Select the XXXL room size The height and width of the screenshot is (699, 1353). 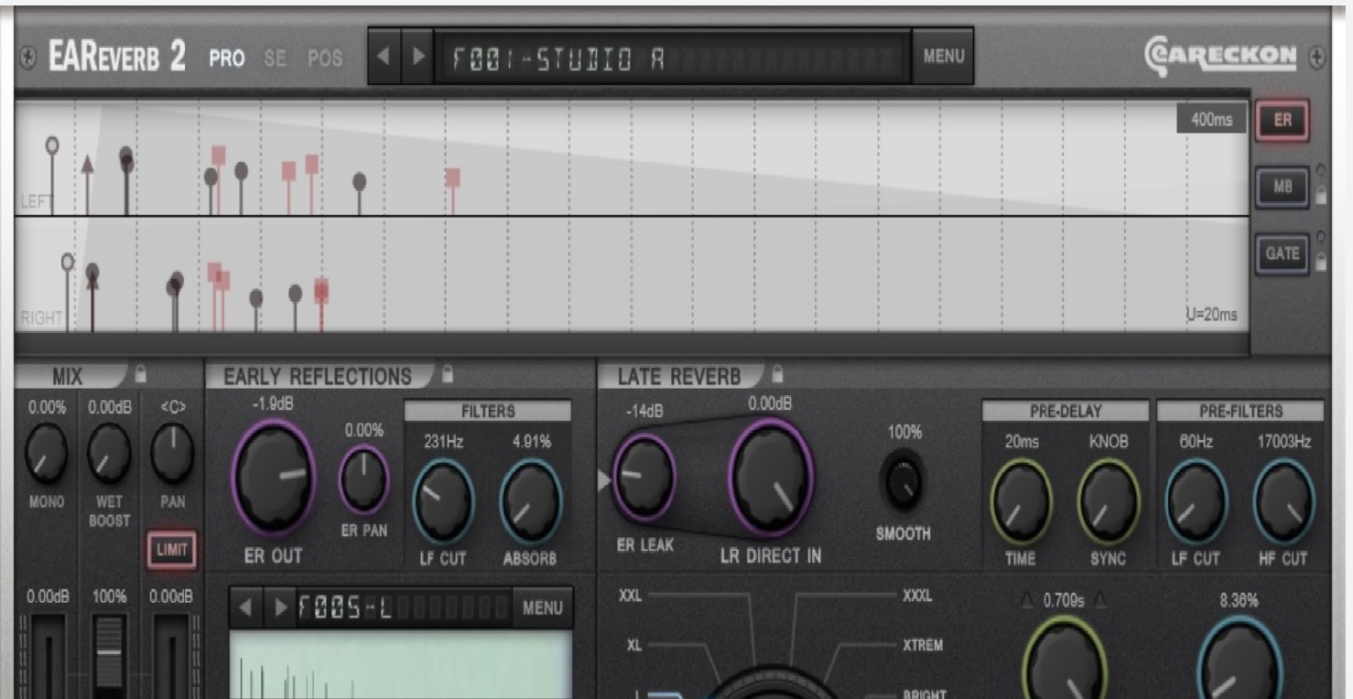917,596
